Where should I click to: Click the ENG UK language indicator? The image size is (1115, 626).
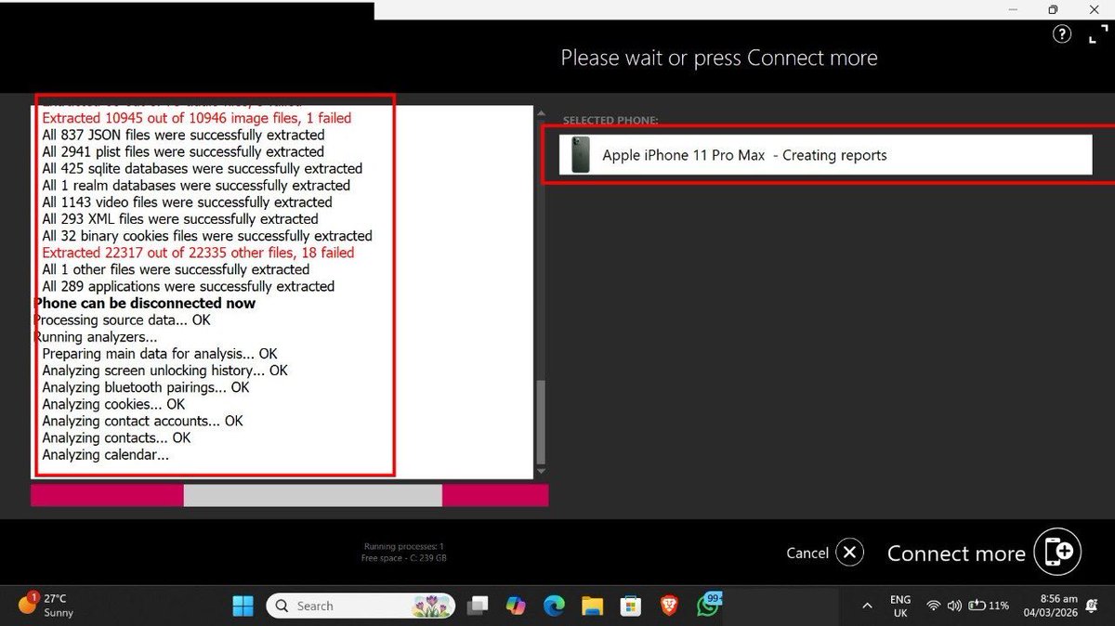click(x=900, y=606)
